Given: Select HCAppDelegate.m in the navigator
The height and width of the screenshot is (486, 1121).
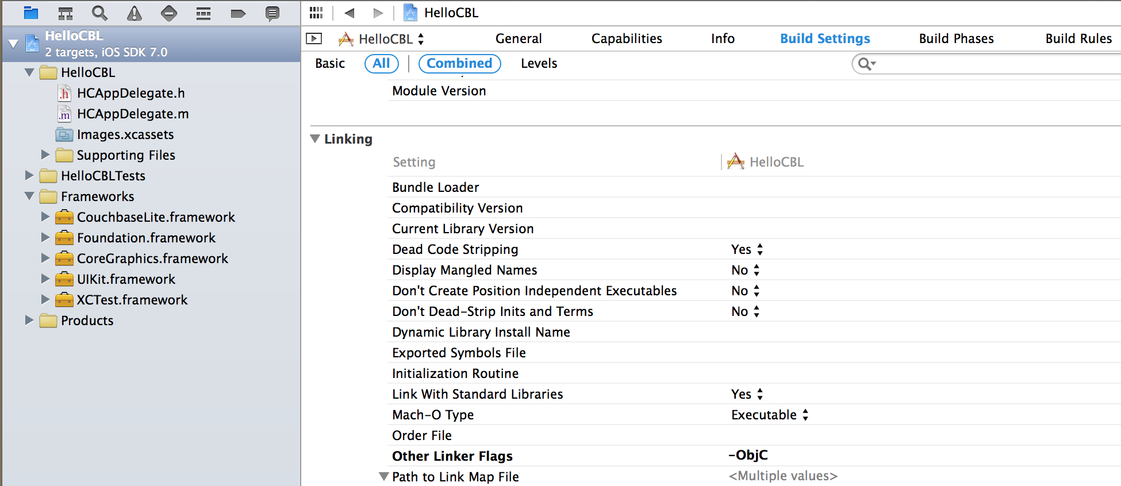Looking at the screenshot, I should (132, 114).
